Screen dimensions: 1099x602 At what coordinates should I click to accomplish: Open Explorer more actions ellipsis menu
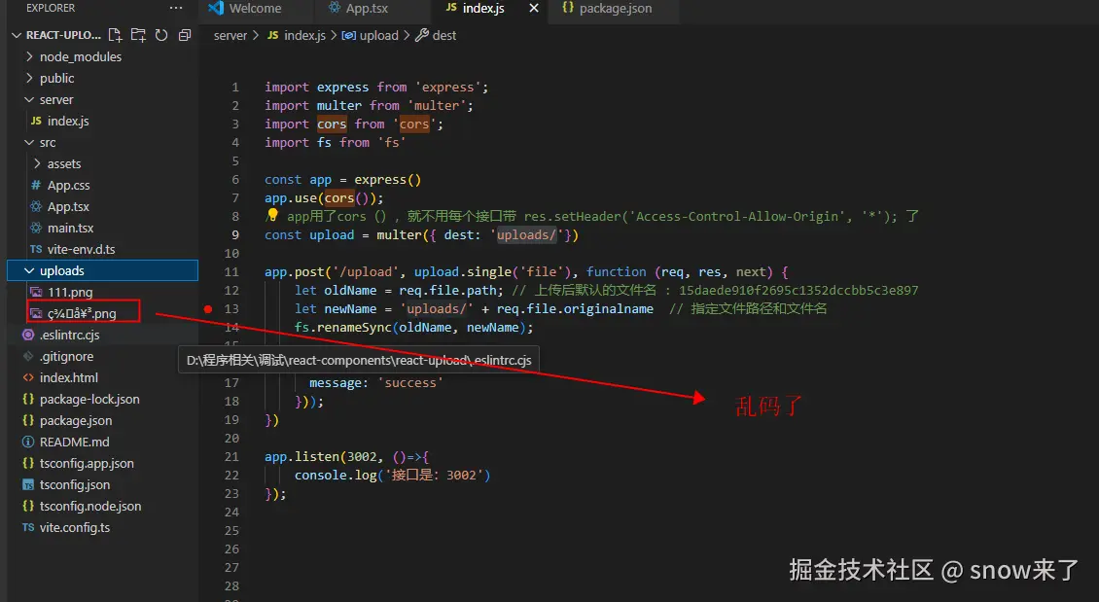point(176,9)
